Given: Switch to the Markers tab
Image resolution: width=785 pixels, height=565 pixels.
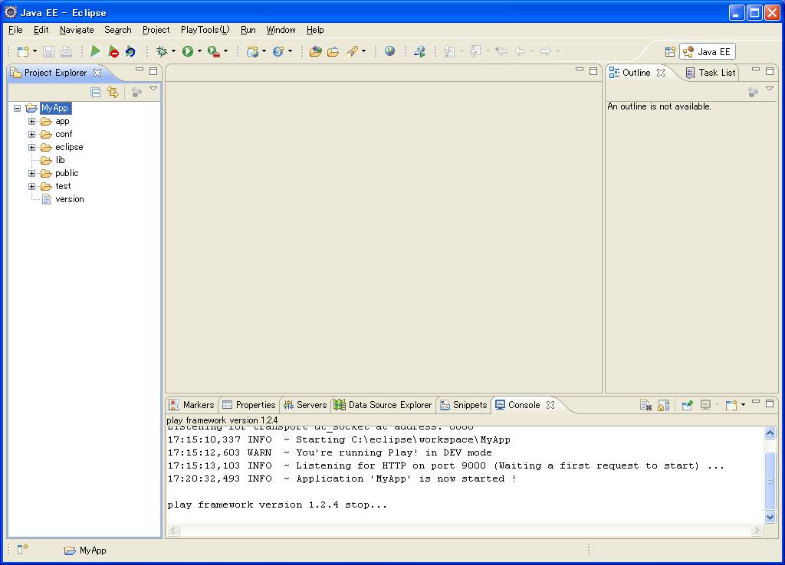Looking at the screenshot, I should point(192,405).
